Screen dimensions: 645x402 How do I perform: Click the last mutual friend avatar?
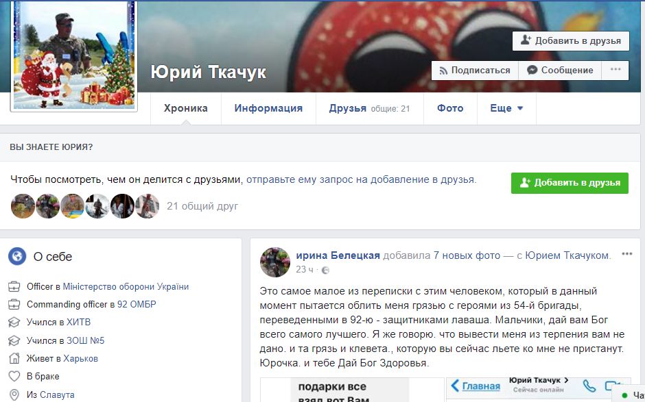click(x=147, y=205)
